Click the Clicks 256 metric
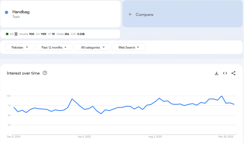This screenshot has height=144, width=244. coord(63,34)
